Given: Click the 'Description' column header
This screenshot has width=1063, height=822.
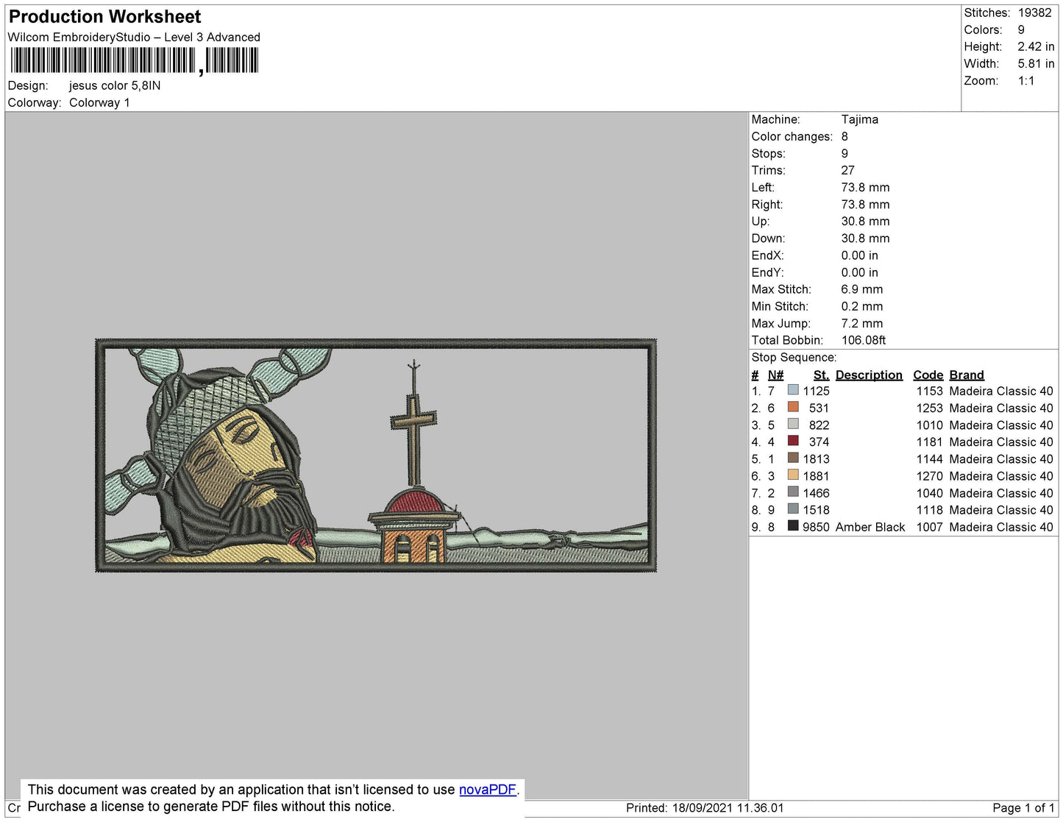Looking at the screenshot, I should click(869, 375).
